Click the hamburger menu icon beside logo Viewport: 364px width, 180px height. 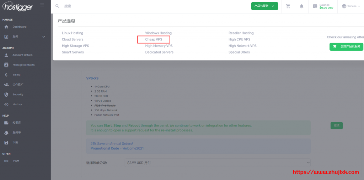[x=42, y=5]
